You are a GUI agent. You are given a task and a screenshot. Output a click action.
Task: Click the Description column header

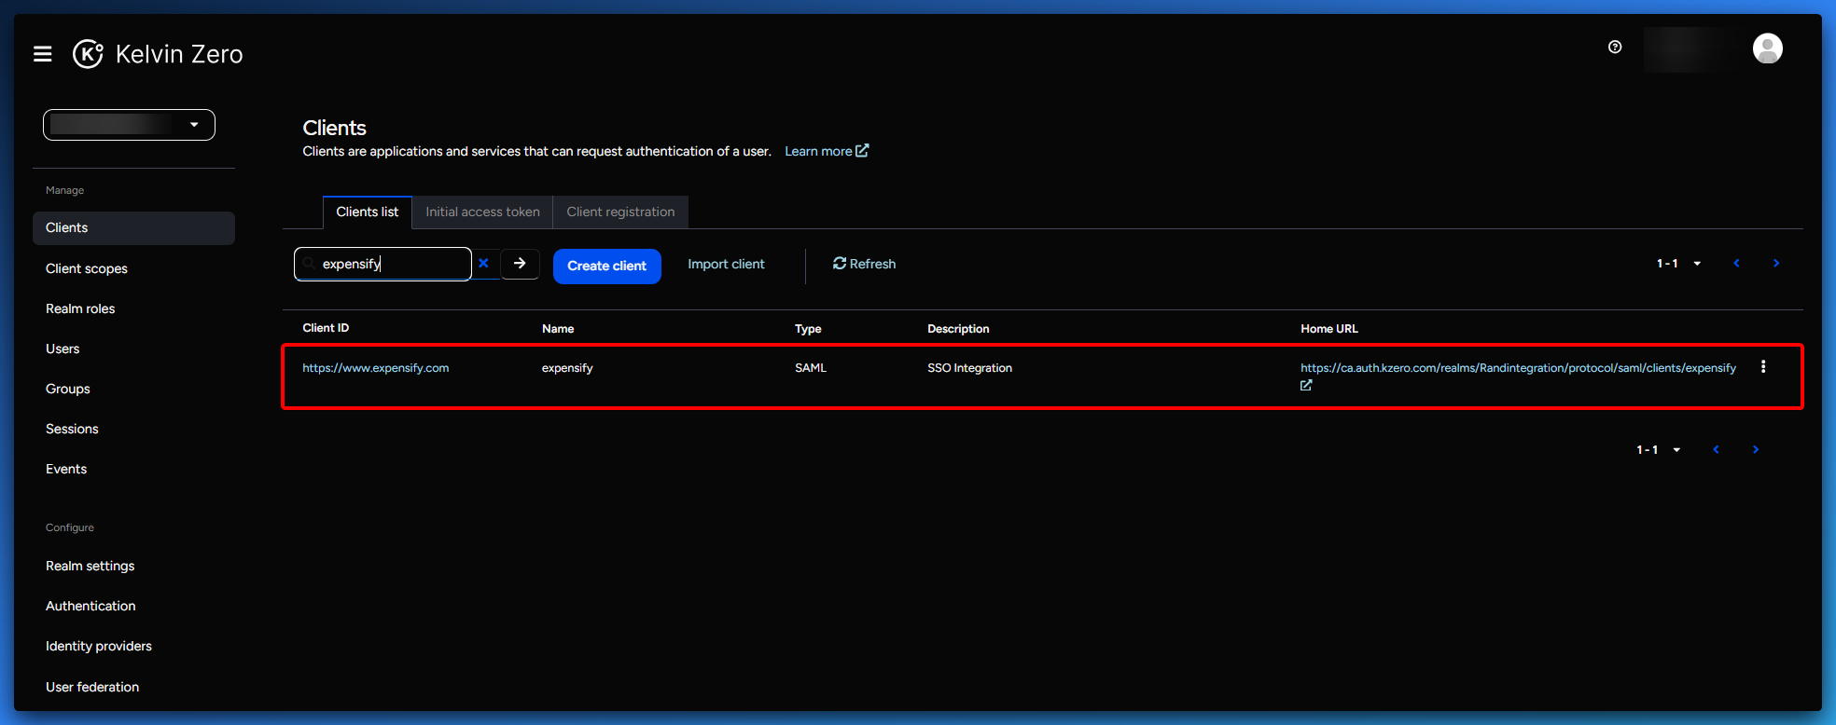click(958, 329)
